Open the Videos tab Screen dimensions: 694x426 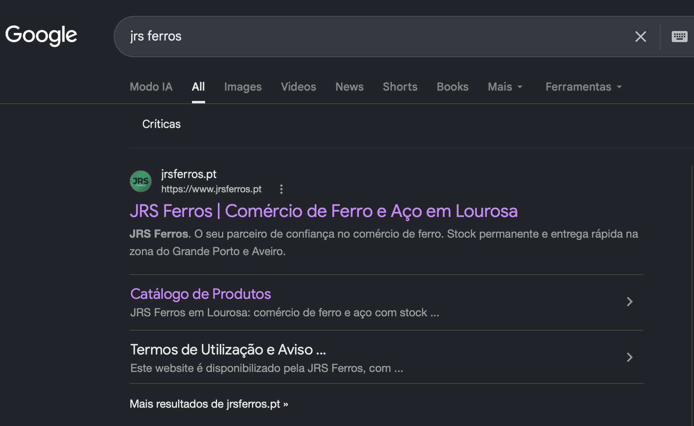pyautogui.click(x=299, y=87)
